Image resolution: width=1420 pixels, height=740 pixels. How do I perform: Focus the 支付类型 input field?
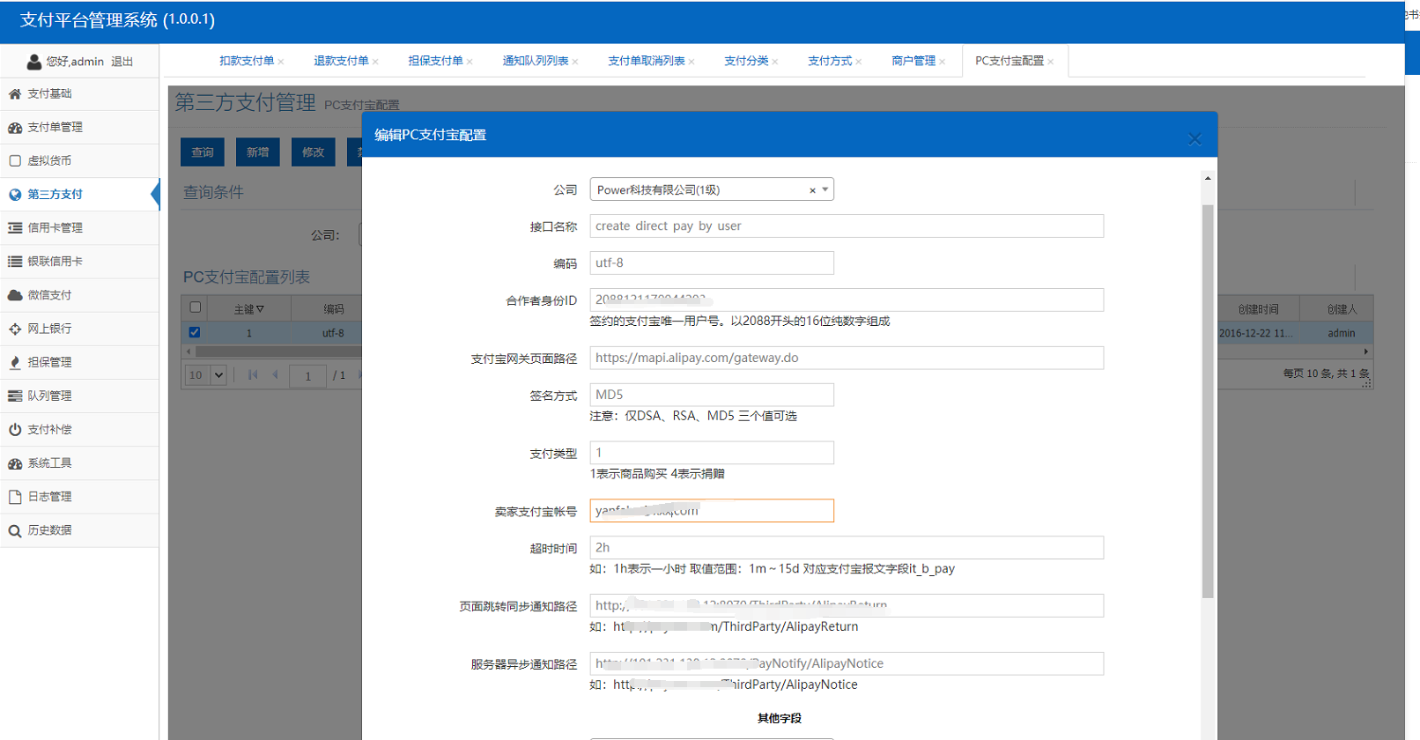pos(712,453)
